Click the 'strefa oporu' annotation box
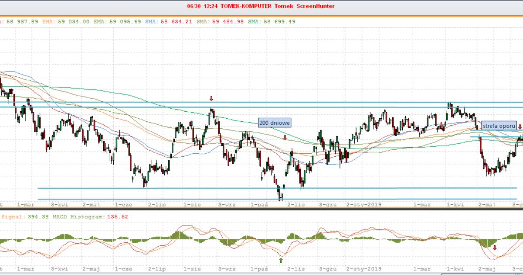The image size is (523, 275). coord(499,125)
